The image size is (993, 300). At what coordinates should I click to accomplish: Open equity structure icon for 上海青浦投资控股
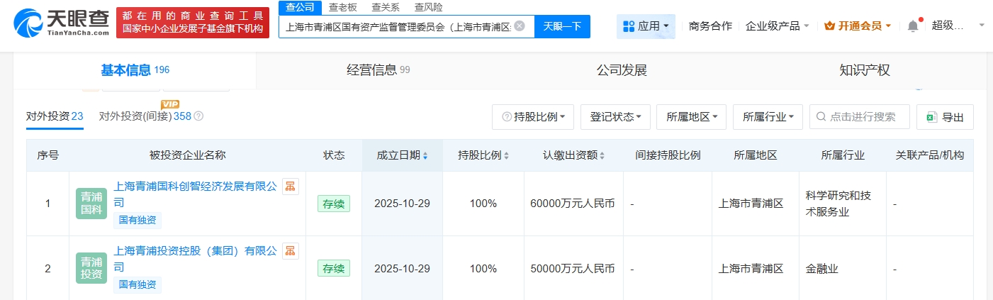tap(291, 250)
